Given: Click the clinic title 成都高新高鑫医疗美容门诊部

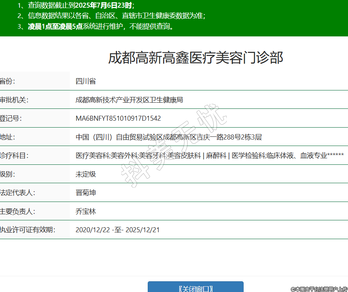Looking at the screenshot, I should pos(196,58).
